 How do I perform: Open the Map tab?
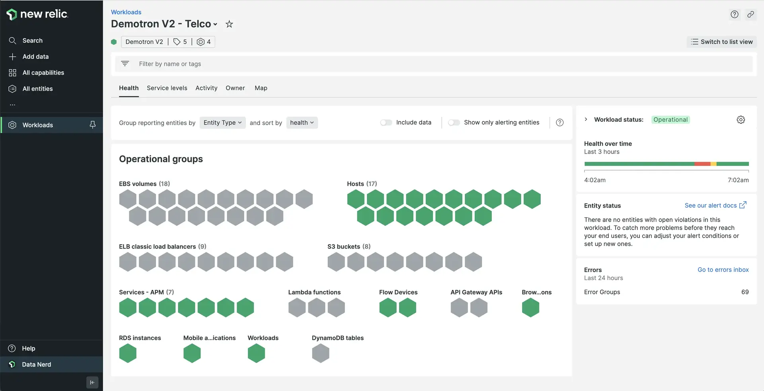261,88
